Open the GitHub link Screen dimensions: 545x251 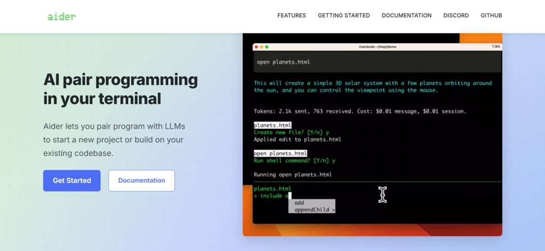491,15
